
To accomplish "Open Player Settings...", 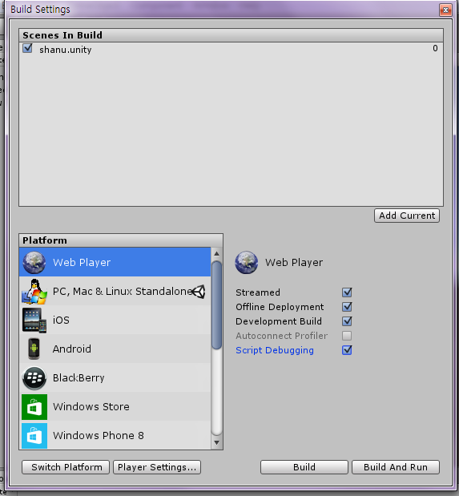I will (157, 467).
